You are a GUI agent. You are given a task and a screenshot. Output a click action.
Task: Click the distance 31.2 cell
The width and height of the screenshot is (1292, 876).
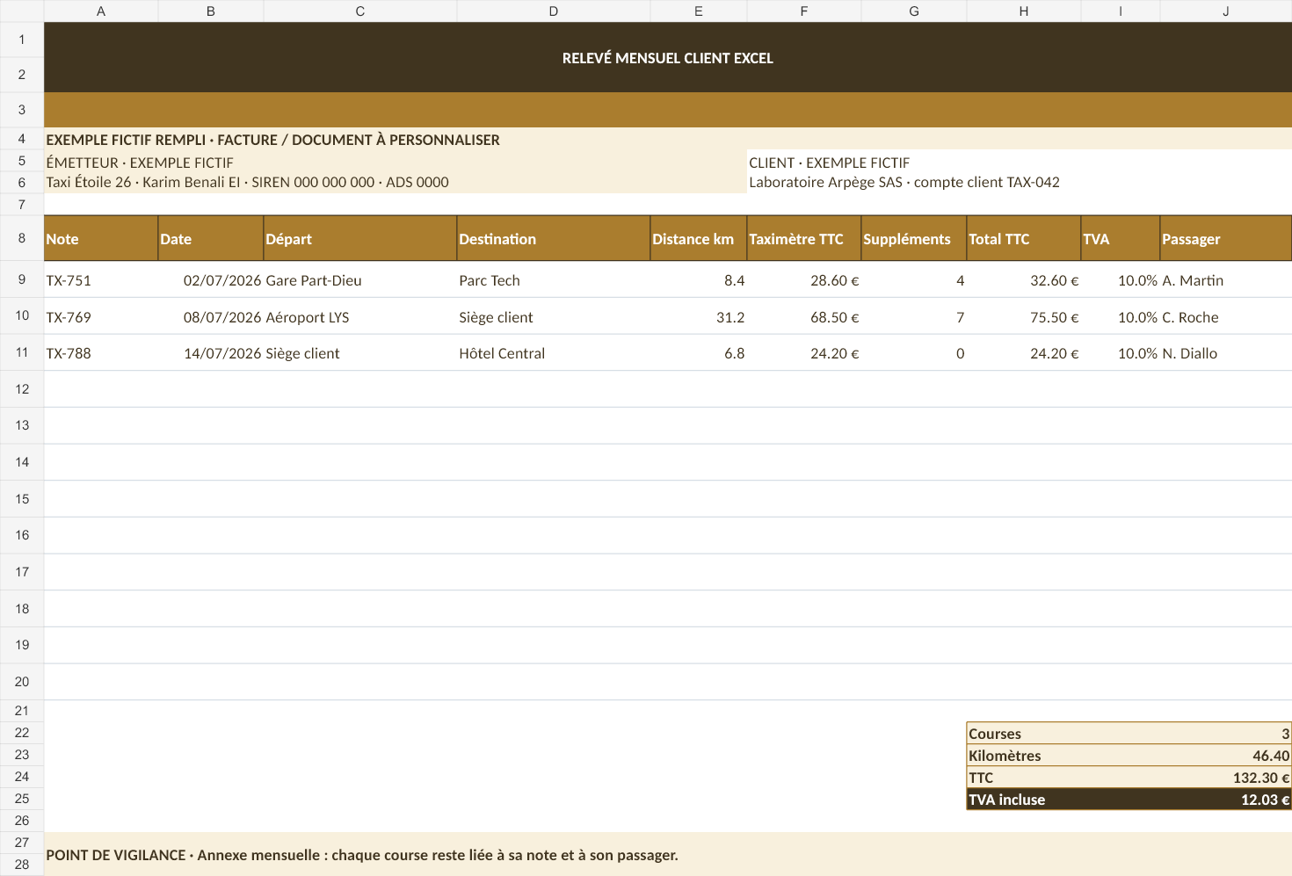(x=699, y=316)
